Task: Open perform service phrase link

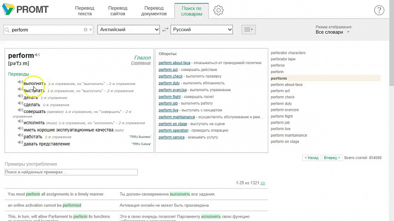Action: tap(172, 137)
